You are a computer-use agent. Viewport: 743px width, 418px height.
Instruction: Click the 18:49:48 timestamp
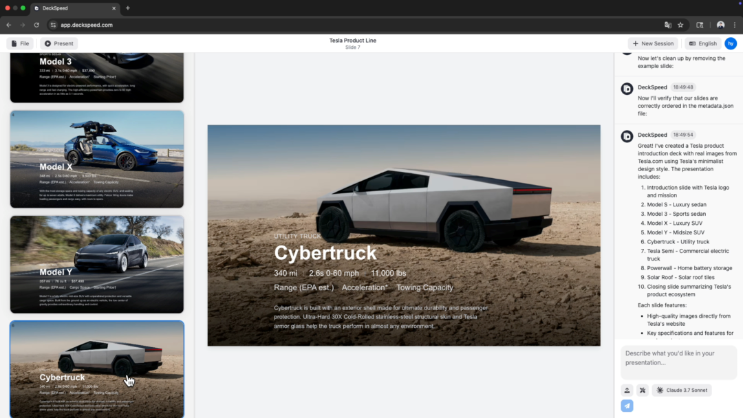[x=683, y=87]
